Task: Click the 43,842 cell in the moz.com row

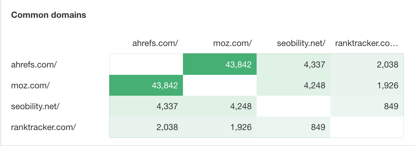Action: [165, 85]
